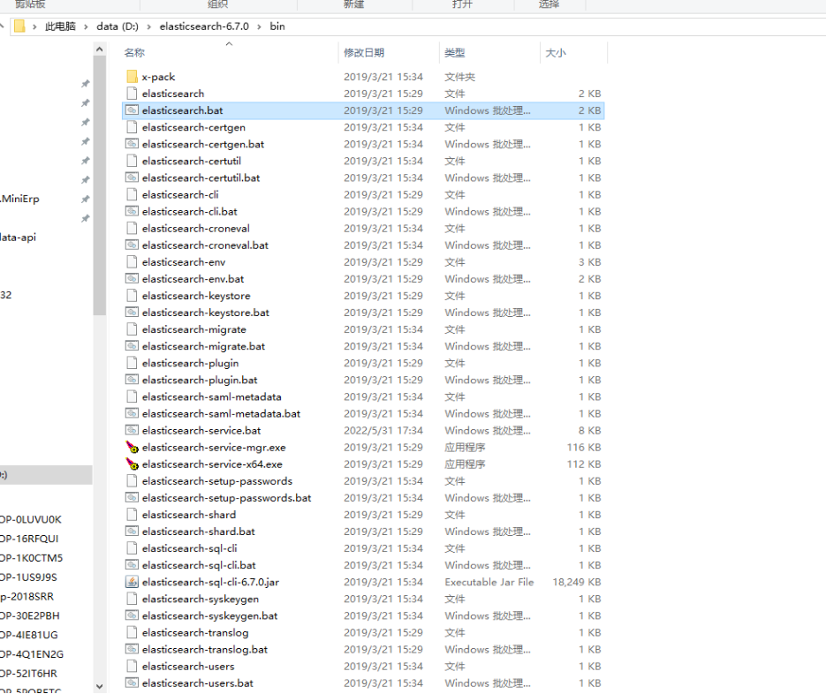This screenshot has height=694, width=826.
Task: Click the elasticsearch-translog.bat icon
Action: (133, 650)
